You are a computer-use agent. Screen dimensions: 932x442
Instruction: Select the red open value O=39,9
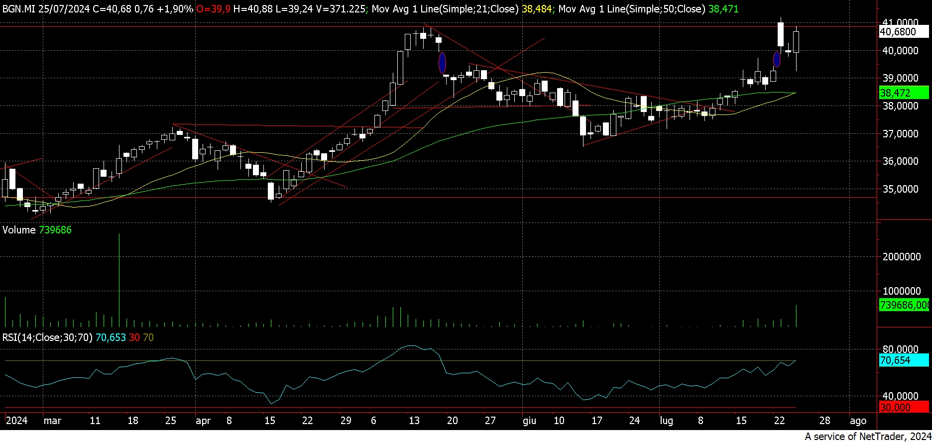pos(213,9)
